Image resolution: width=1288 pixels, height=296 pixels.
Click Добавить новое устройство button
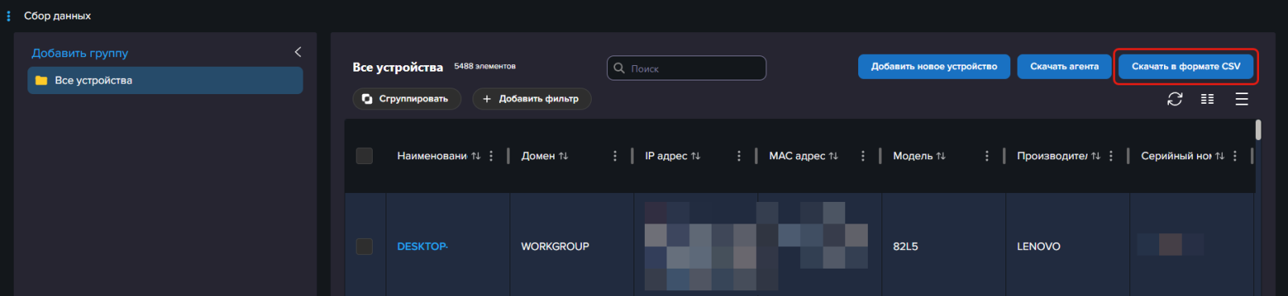[x=934, y=67]
